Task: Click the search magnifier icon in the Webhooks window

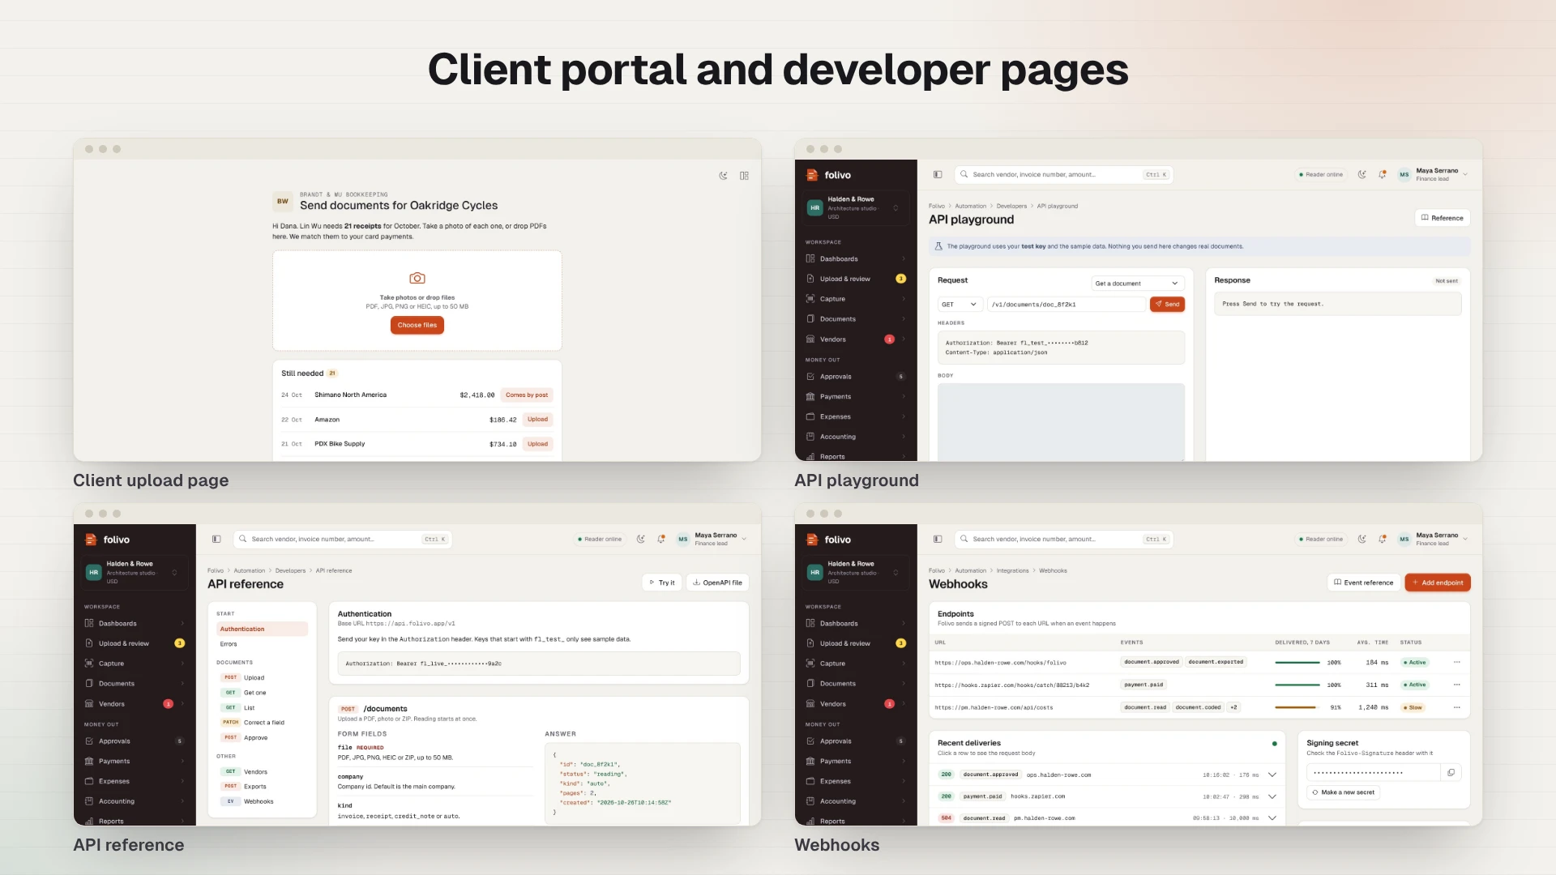Action: pyautogui.click(x=964, y=539)
